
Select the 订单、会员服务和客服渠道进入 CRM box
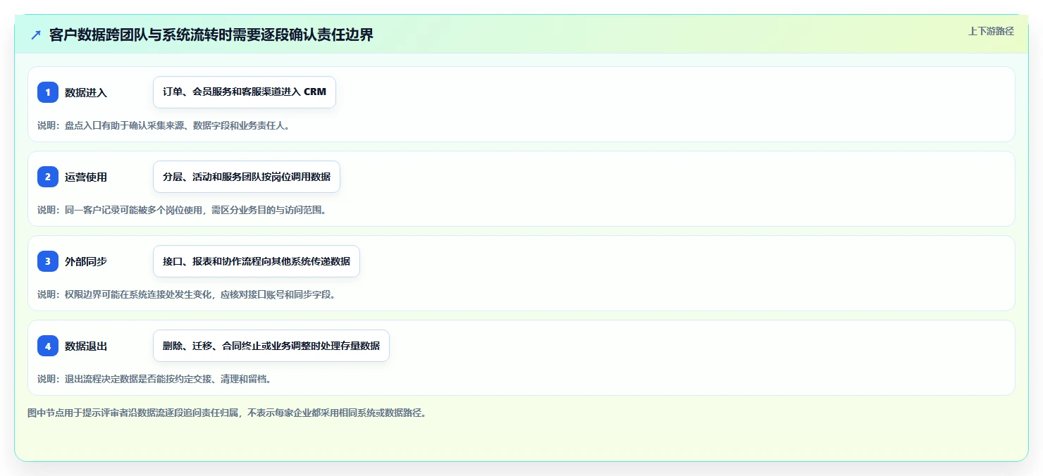(245, 92)
